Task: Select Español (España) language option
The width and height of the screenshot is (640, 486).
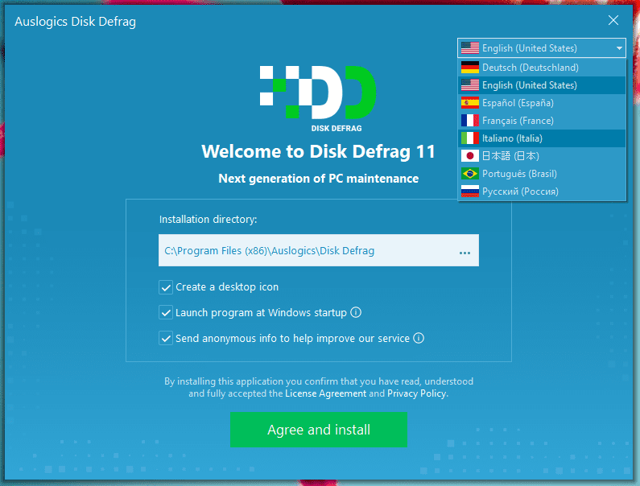Action: [x=542, y=103]
